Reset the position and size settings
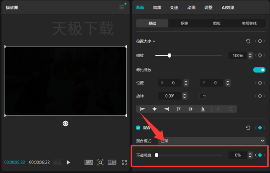270x173 pixels. 248,41
